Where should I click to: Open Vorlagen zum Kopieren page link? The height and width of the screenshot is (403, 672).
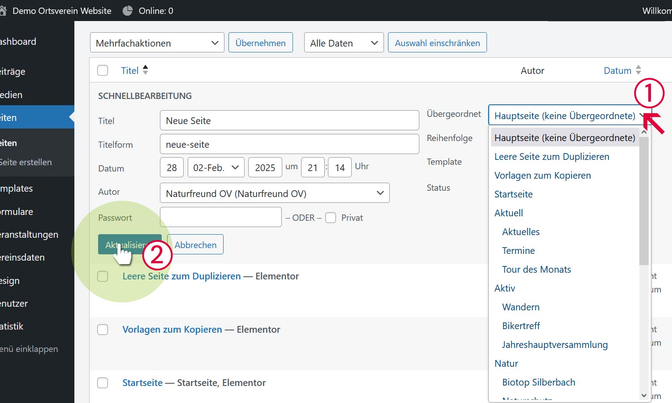pyautogui.click(x=172, y=330)
